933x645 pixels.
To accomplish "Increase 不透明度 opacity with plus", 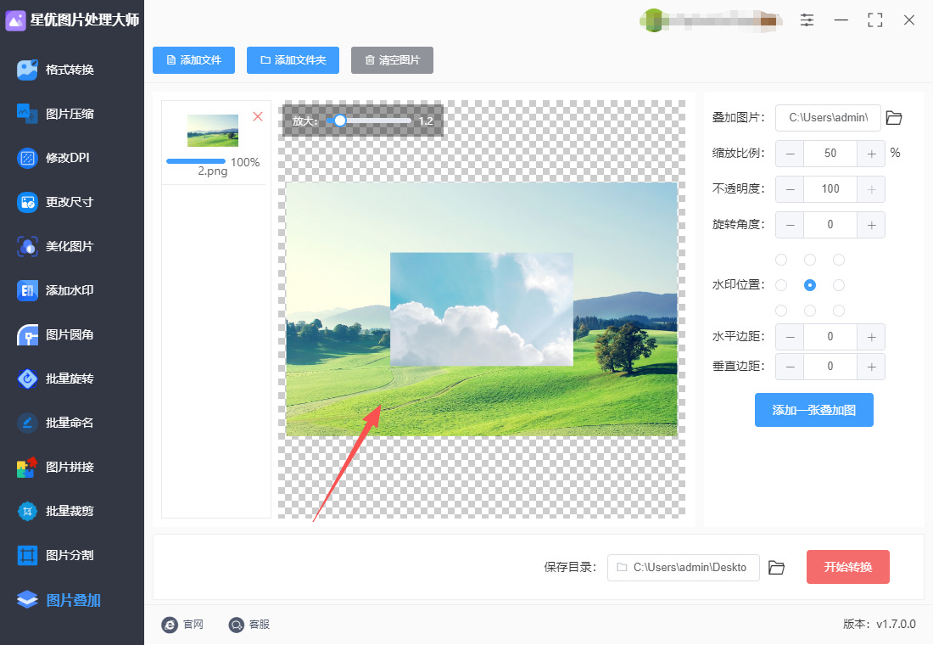I will tap(871, 189).
